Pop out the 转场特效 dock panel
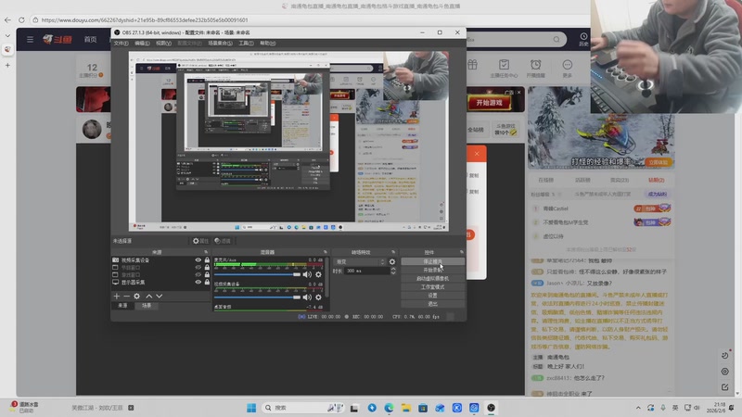Screen dimensions: 742x417 pos(393,252)
